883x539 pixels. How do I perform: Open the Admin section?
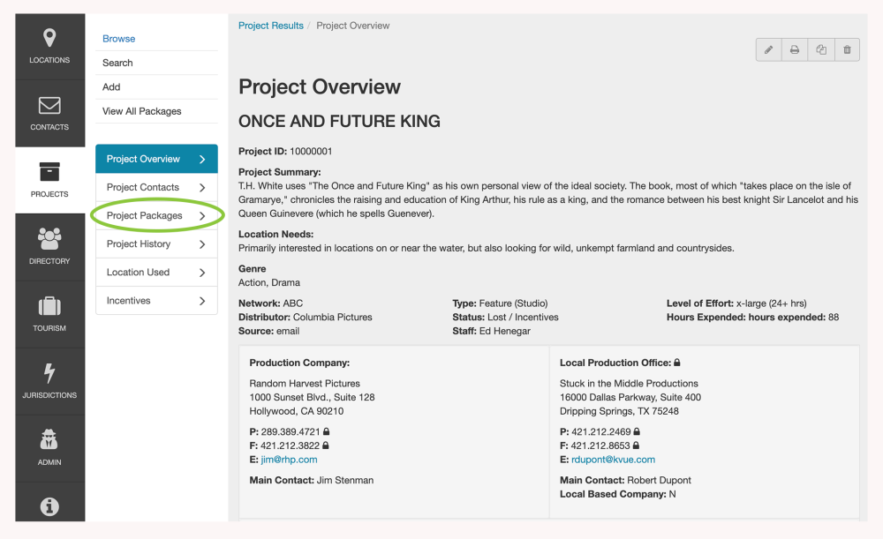[49, 449]
